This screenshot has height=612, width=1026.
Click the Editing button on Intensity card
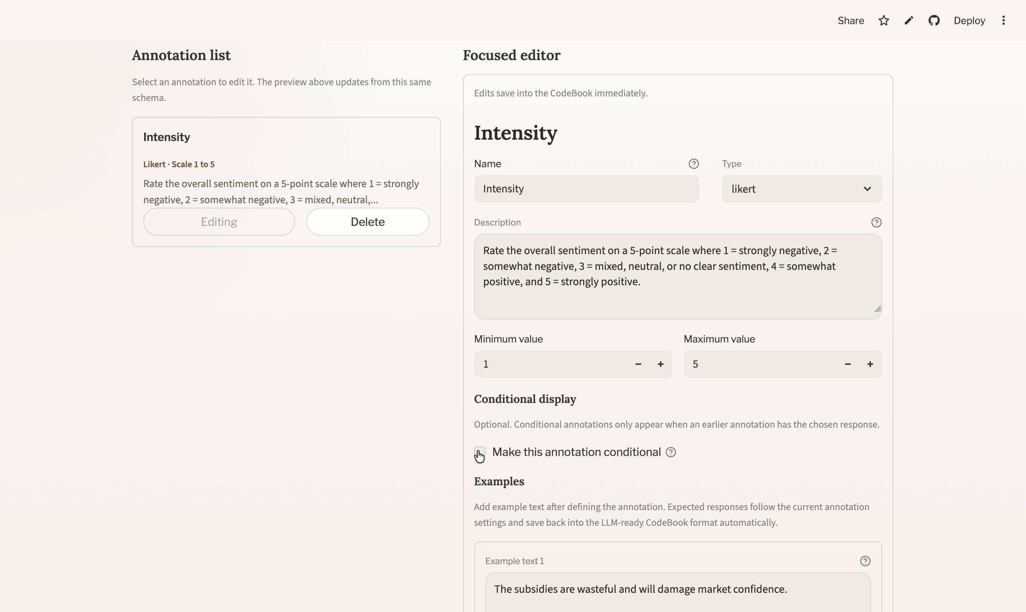(219, 222)
